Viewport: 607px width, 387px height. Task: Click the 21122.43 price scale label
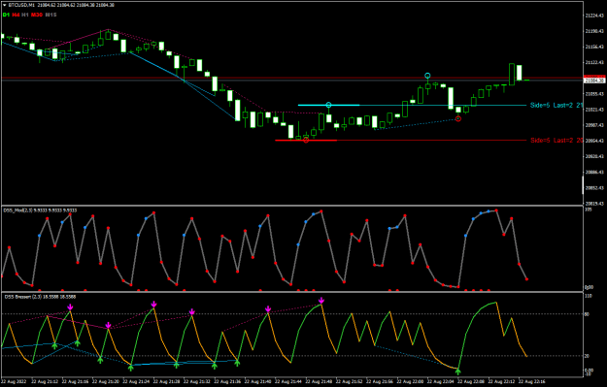(594, 62)
